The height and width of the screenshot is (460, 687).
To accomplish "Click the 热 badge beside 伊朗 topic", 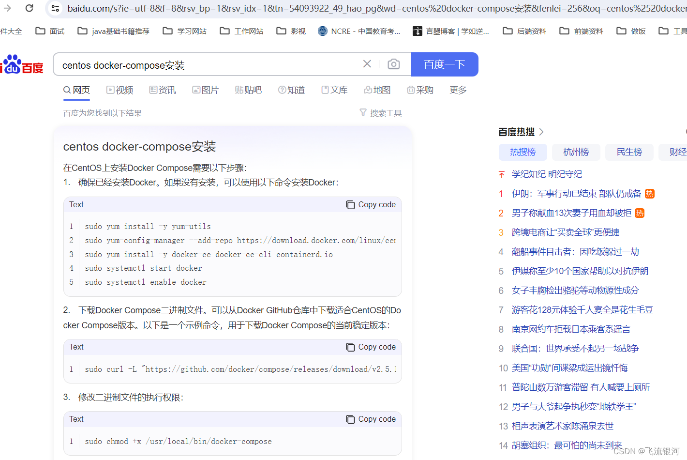I will point(650,194).
